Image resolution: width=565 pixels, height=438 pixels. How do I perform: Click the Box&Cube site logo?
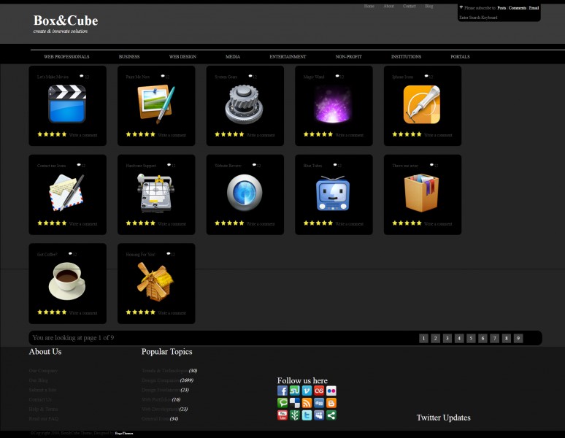tap(66, 20)
